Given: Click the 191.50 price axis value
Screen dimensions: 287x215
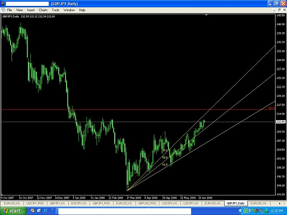Looking at the screenshot, I should [281, 194].
